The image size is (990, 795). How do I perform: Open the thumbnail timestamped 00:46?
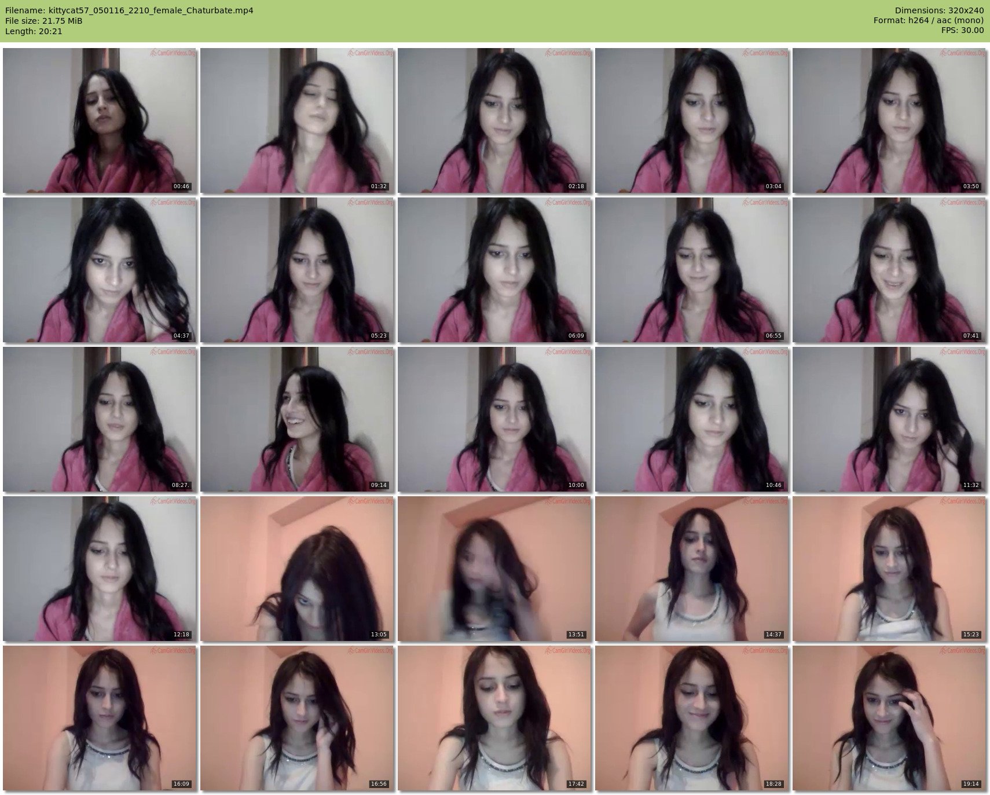pos(99,120)
